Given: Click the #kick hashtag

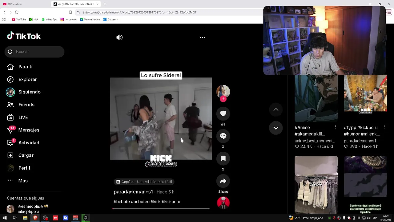Looking at the screenshot, I should [156, 202].
